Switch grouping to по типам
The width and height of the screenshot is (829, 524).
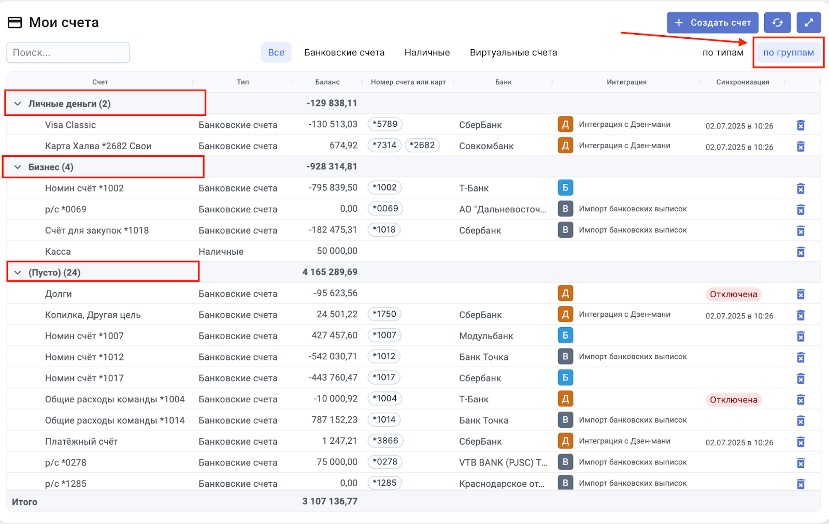723,53
